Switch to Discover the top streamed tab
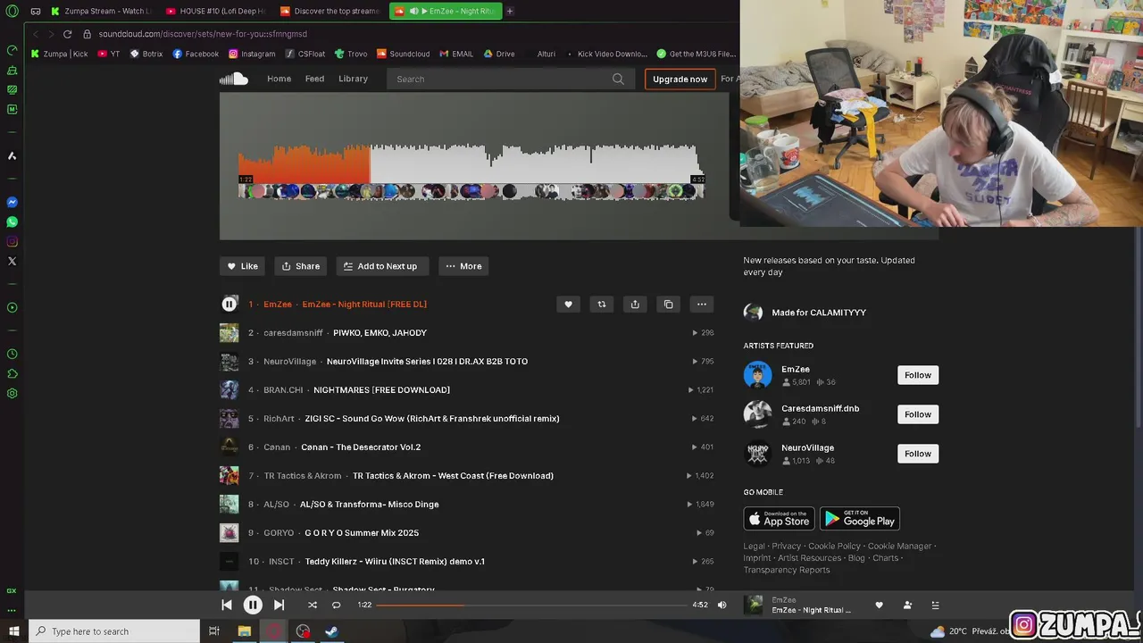The width and height of the screenshot is (1143, 643). pyautogui.click(x=330, y=11)
